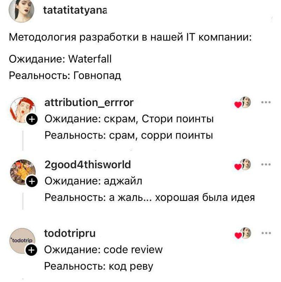Follow 2good4thisworld via plus icon

coord(32,181)
